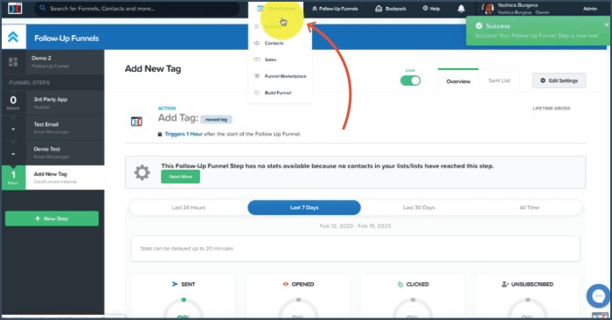Click the FUNNEL STEPS sidebar heading
The height and width of the screenshot is (320, 612).
pyautogui.click(x=29, y=83)
